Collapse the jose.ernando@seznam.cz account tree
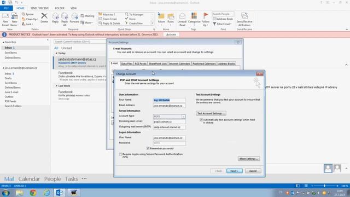 3,68
